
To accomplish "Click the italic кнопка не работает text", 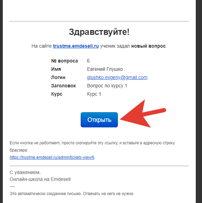I will (x=40, y=143).
